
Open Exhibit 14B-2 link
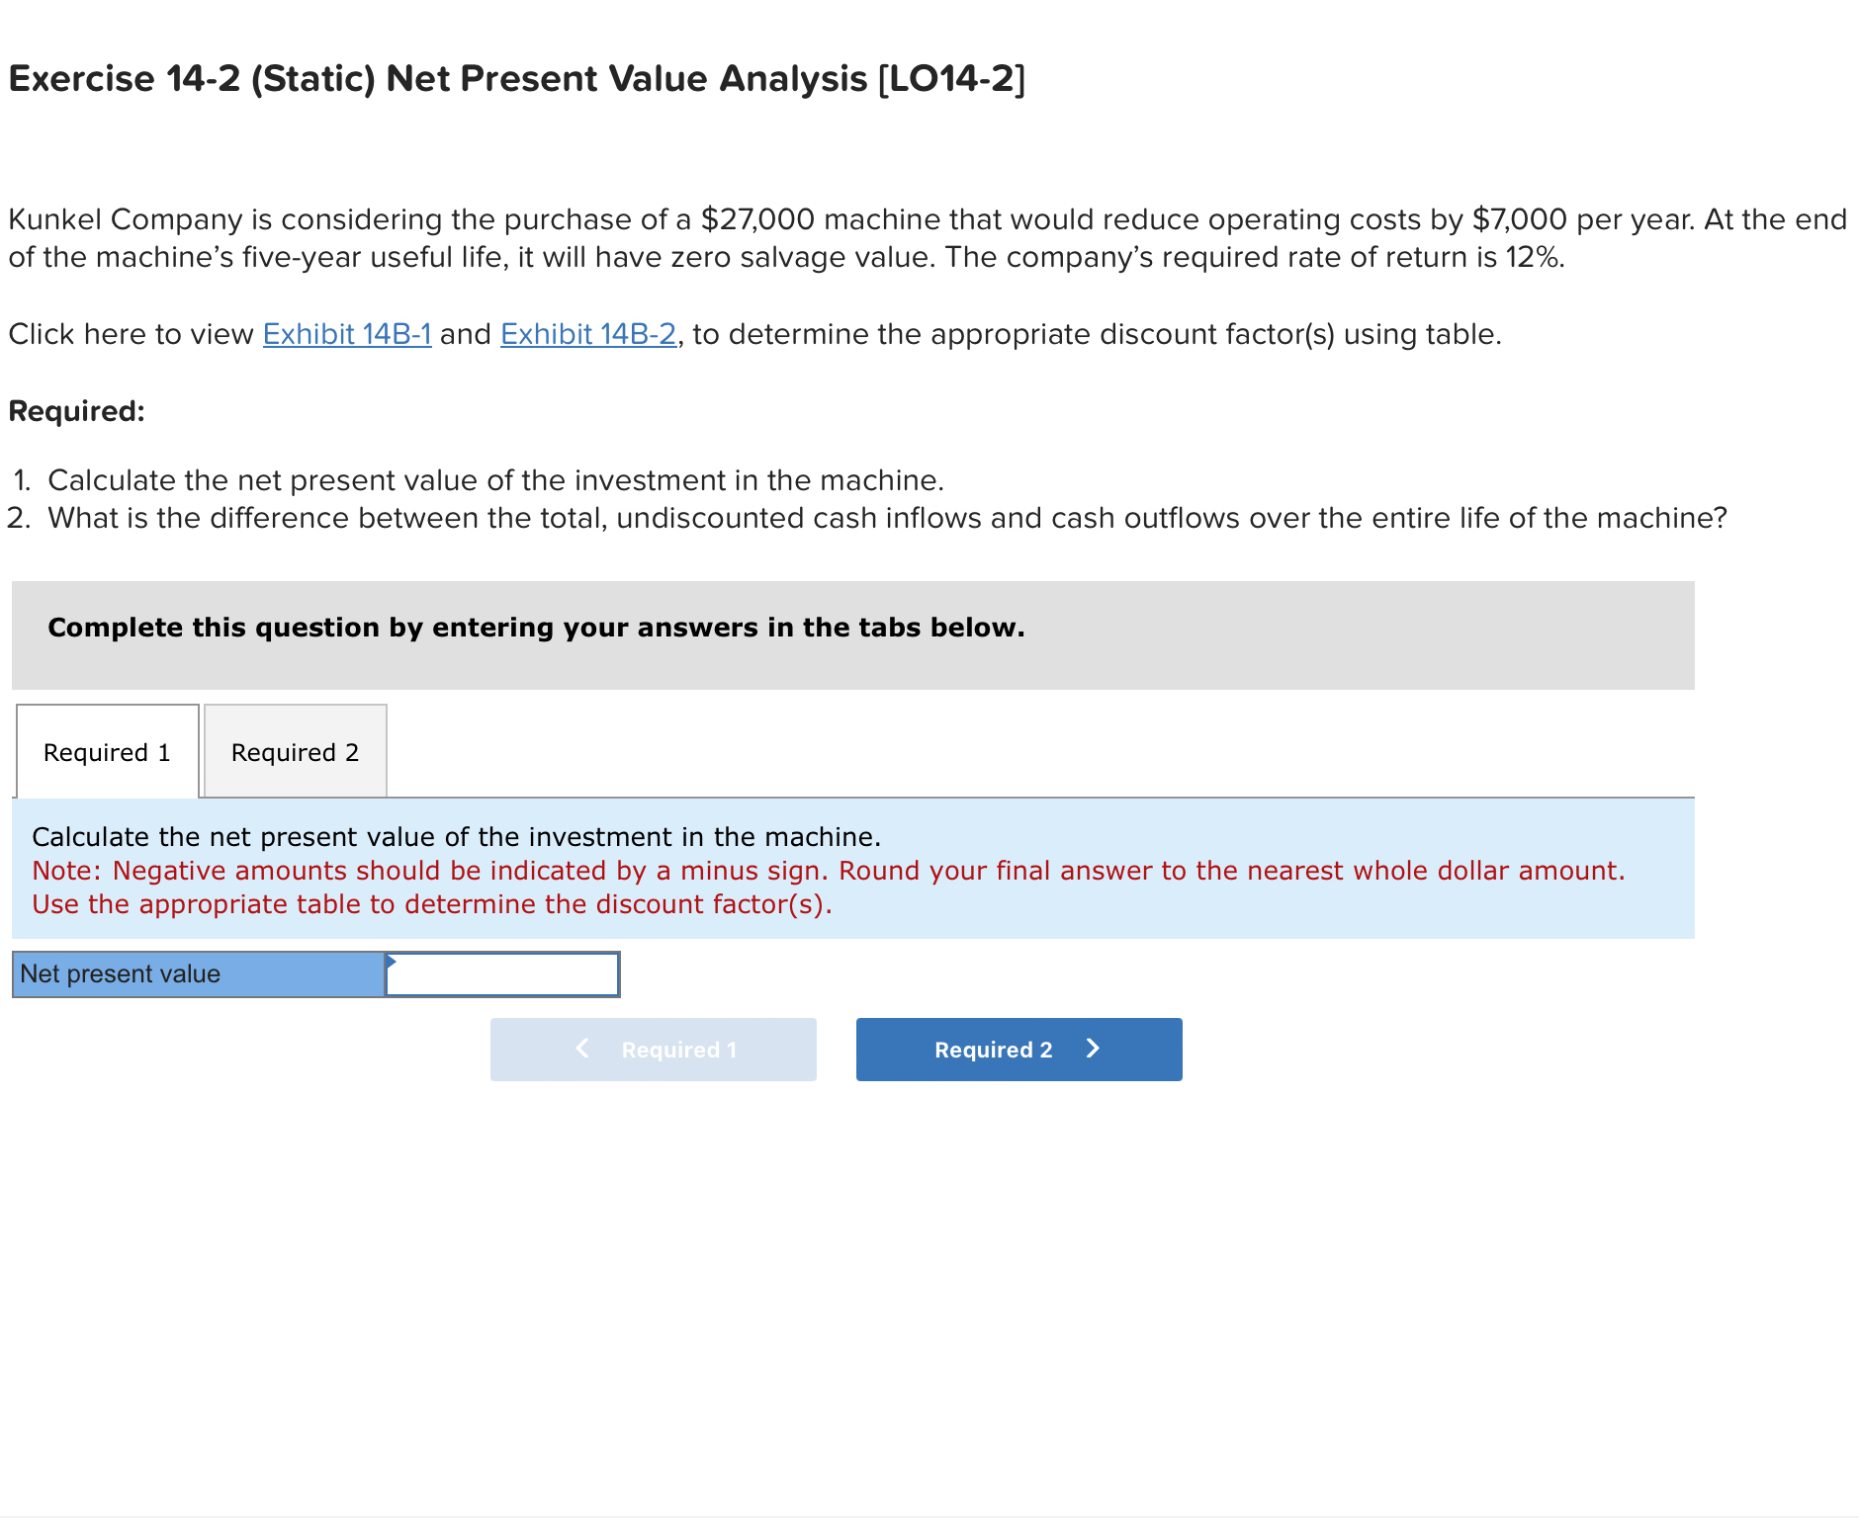587,333
